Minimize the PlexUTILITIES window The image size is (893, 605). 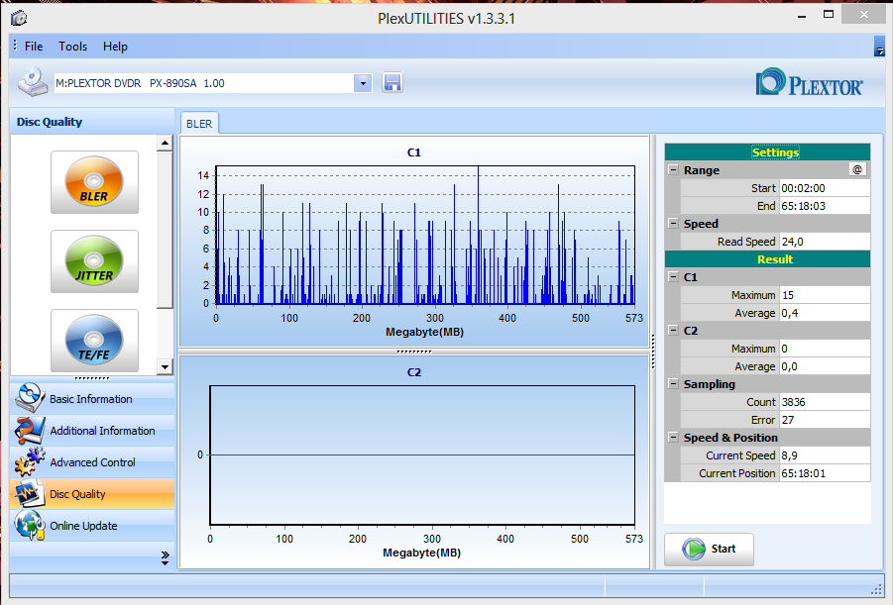click(x=802, y=17)
